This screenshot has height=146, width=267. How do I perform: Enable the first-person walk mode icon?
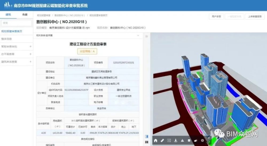176,140
